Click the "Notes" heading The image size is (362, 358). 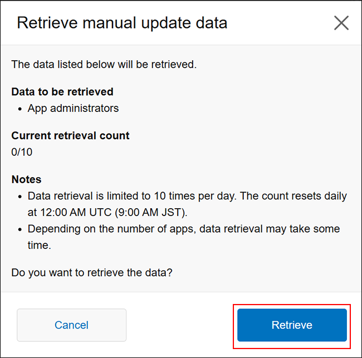[27, 179]
